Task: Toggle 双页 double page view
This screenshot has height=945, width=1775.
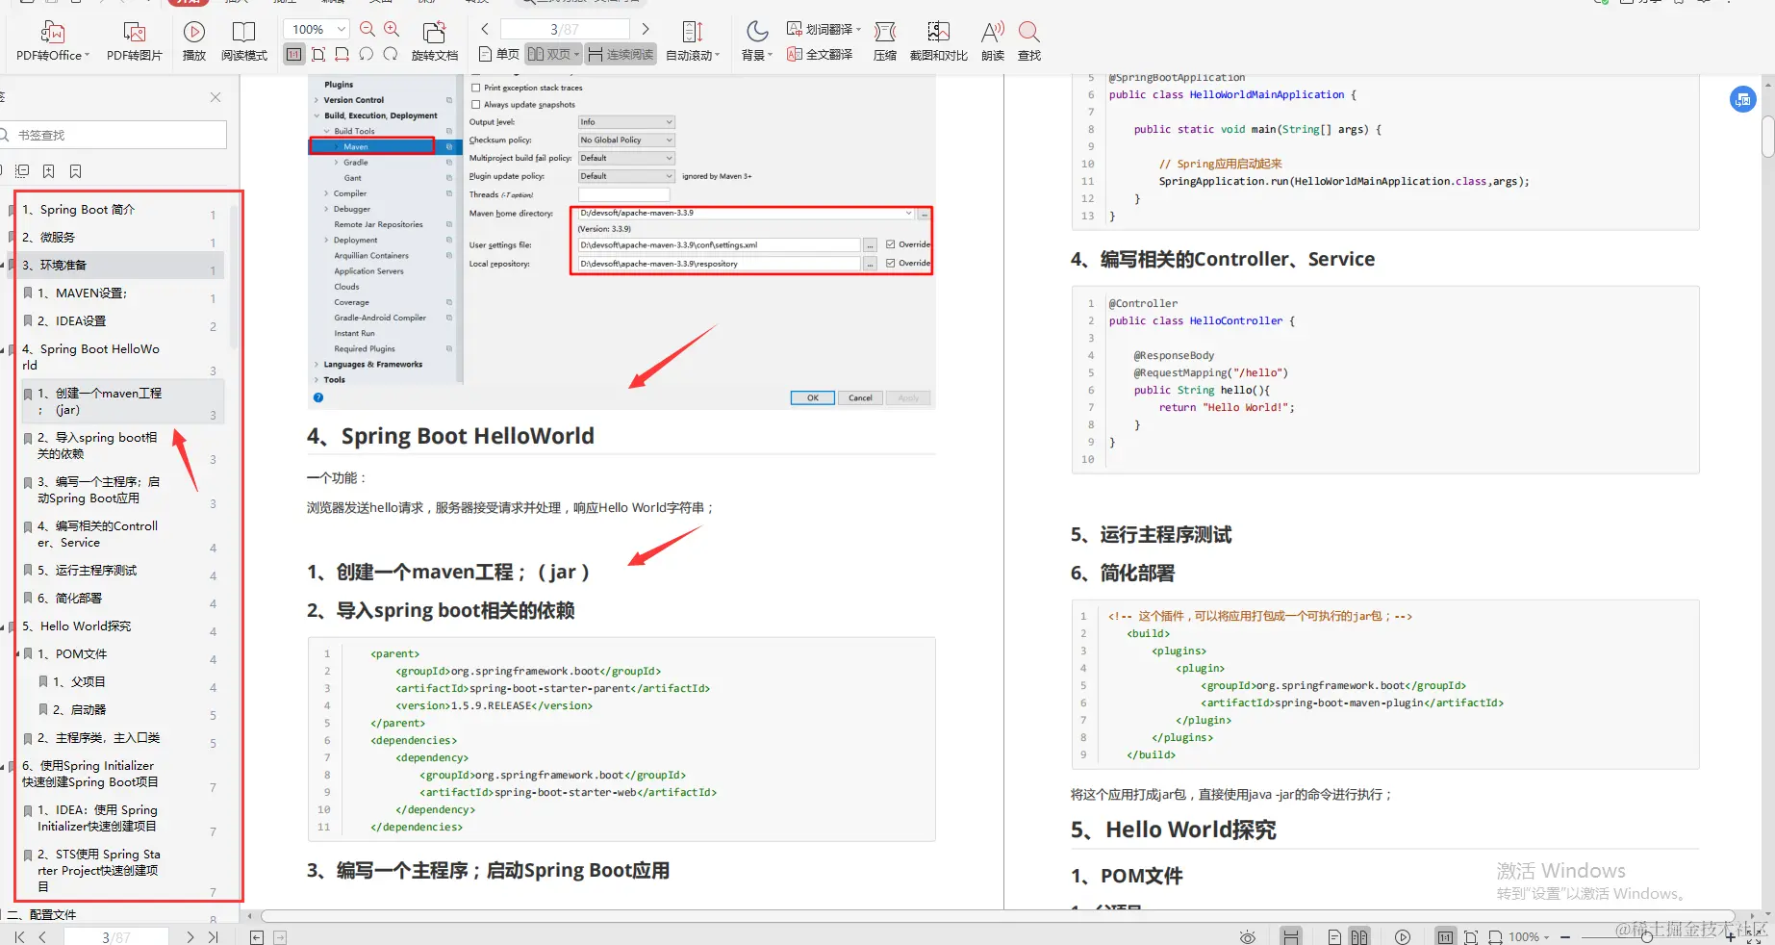Action: coord(553,55)
